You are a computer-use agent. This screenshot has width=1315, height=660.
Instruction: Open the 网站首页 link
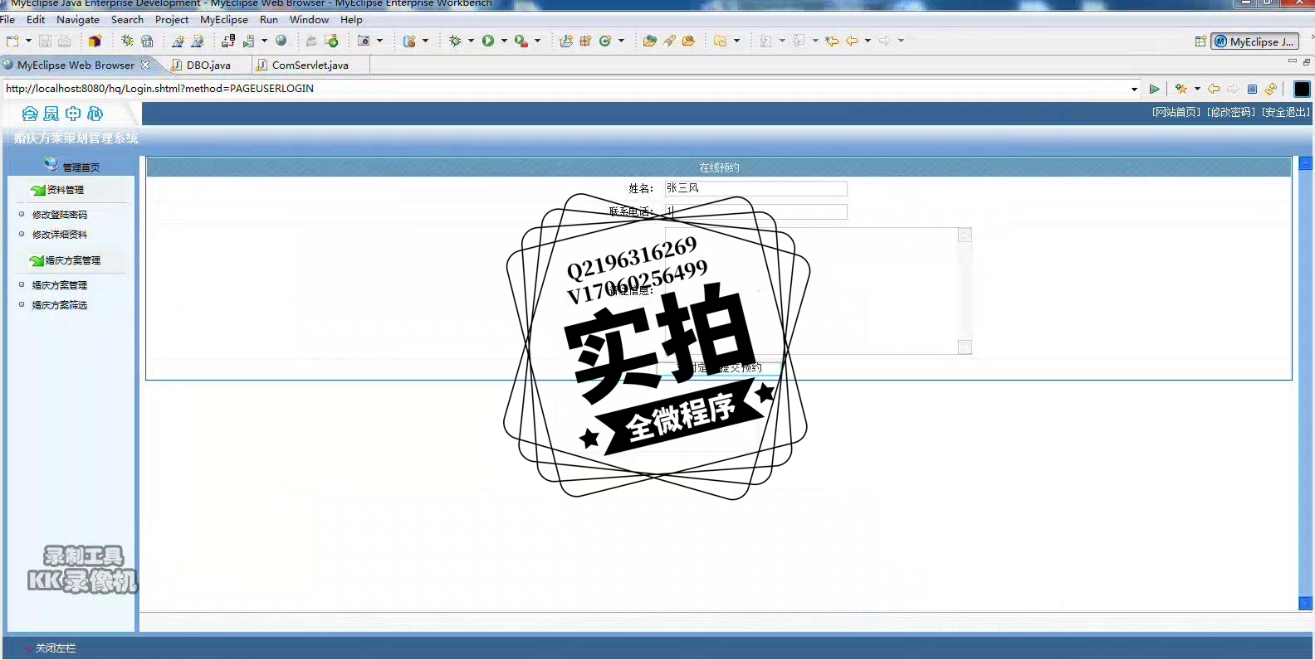tap(1176, 112)
